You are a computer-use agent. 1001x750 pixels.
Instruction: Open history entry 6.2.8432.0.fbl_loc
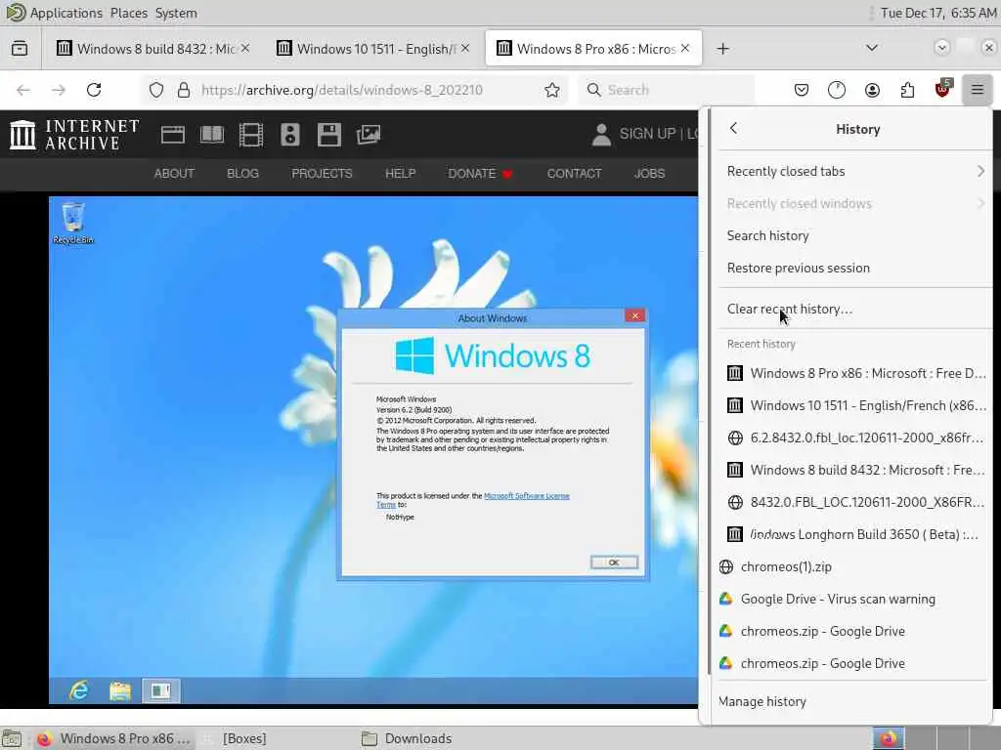click(x=855, y=437)
